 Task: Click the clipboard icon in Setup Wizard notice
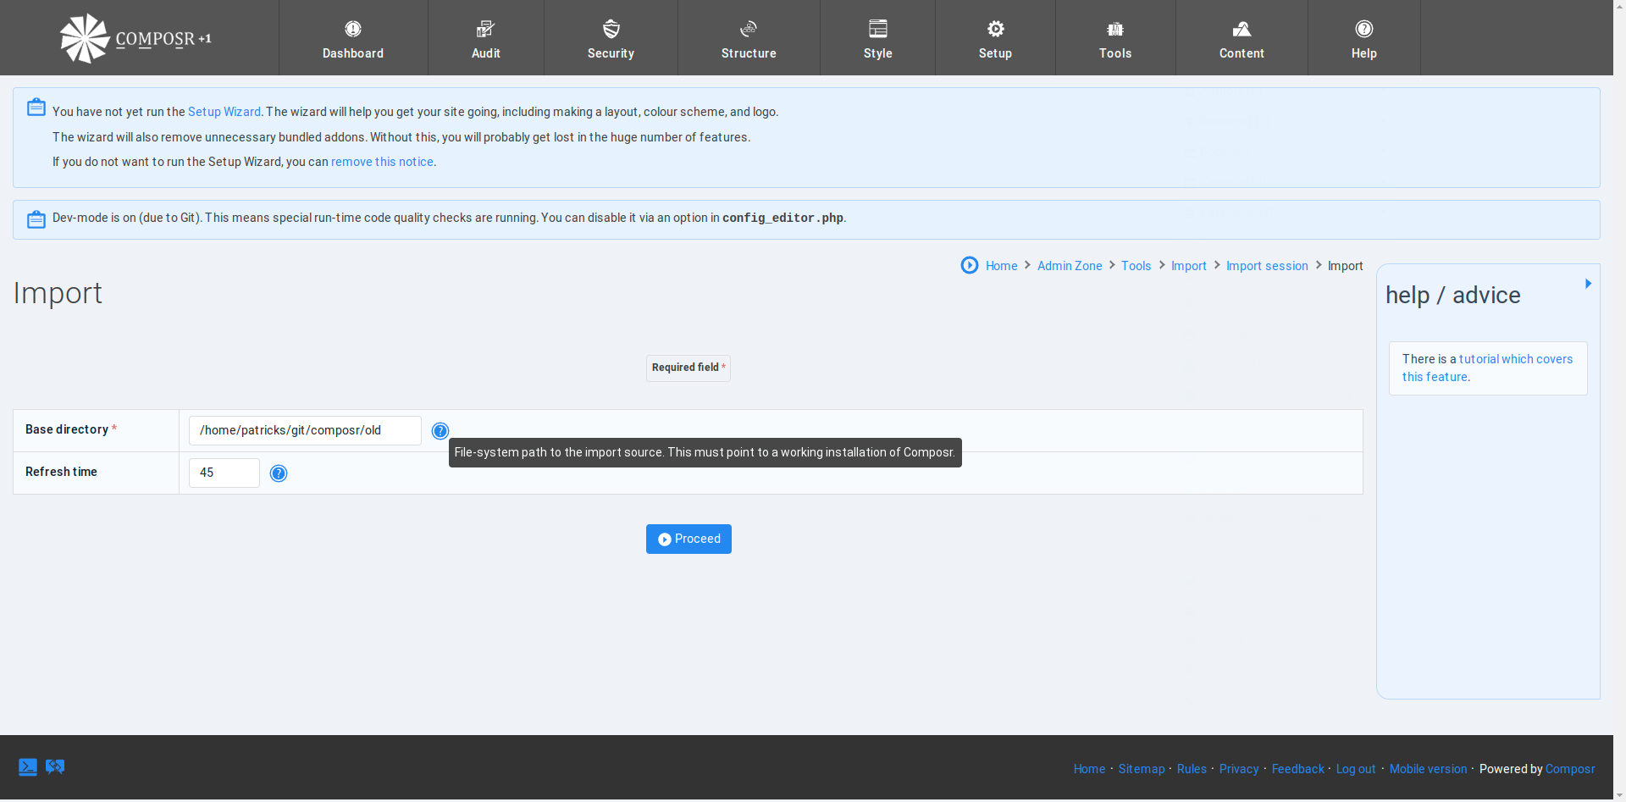(x=36, y=108)
